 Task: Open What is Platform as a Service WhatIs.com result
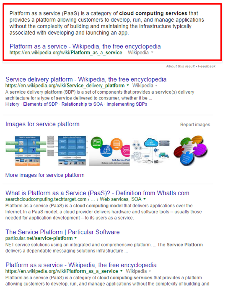point(97,193)
